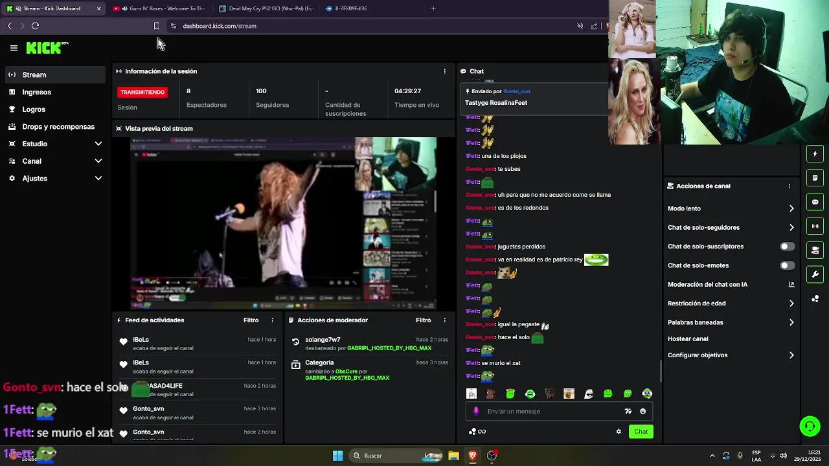Toggle Chat de solo-emotes switch
This screenshot has width=829, height=466.
pyautogui.click(x=787, y=265)
